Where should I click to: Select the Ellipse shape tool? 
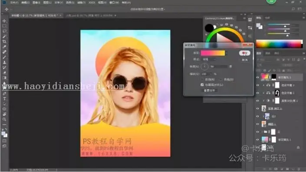pos(4,109)
